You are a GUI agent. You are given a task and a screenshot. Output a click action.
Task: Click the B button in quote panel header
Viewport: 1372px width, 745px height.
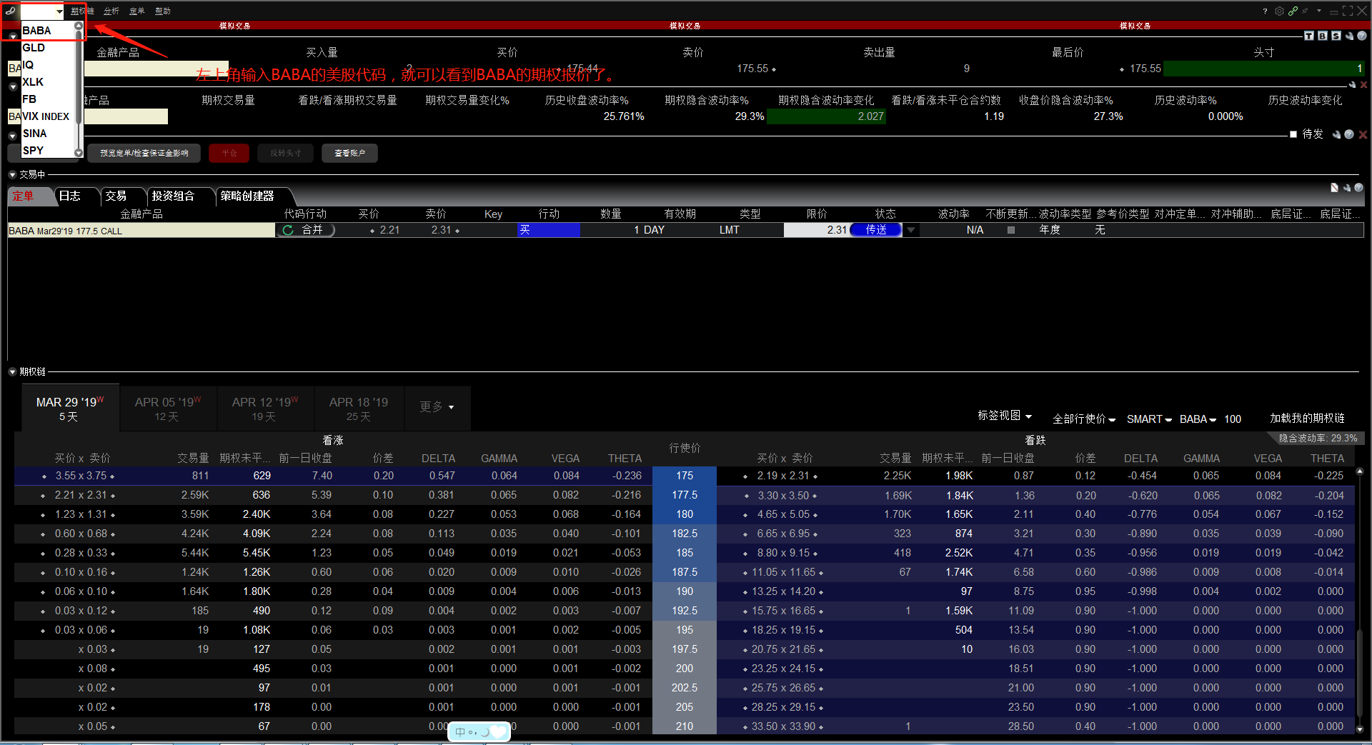1323,36
